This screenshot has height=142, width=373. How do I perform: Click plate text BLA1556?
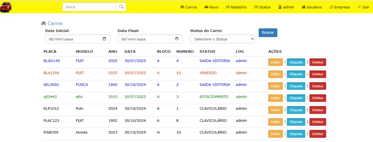click(51, 73)
